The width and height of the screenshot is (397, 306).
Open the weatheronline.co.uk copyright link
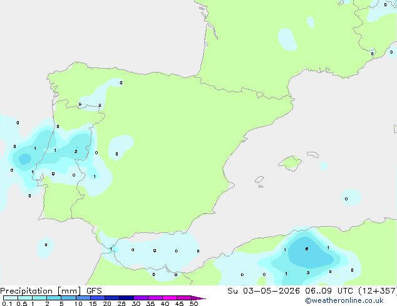pyautogui.click(x=344, y=300)
